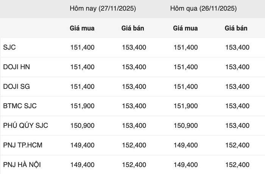Click the PHÚ QUÝ SJC row label
The image size is (265, 174).
[25, 126]
